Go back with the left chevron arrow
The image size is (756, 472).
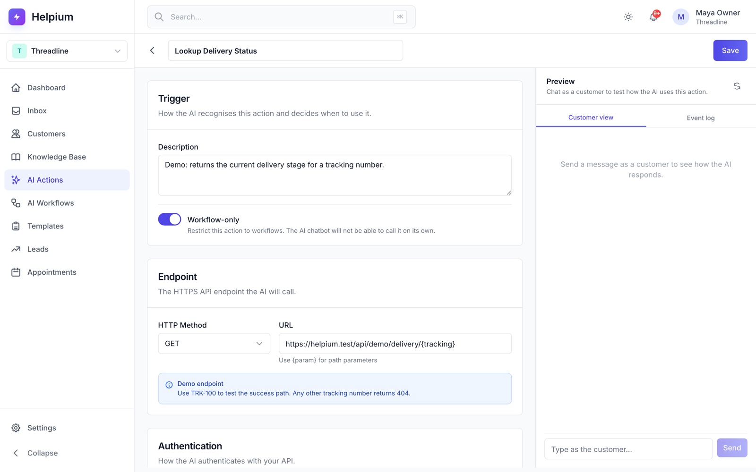(152, 51)
